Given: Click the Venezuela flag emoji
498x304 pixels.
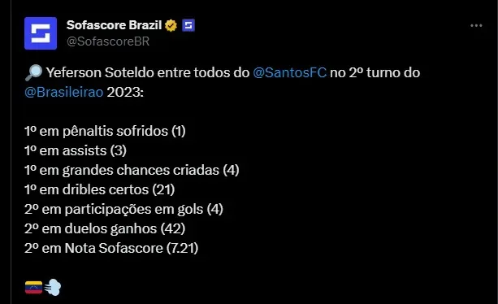Looking at the screenshot, I should [33, 288].
